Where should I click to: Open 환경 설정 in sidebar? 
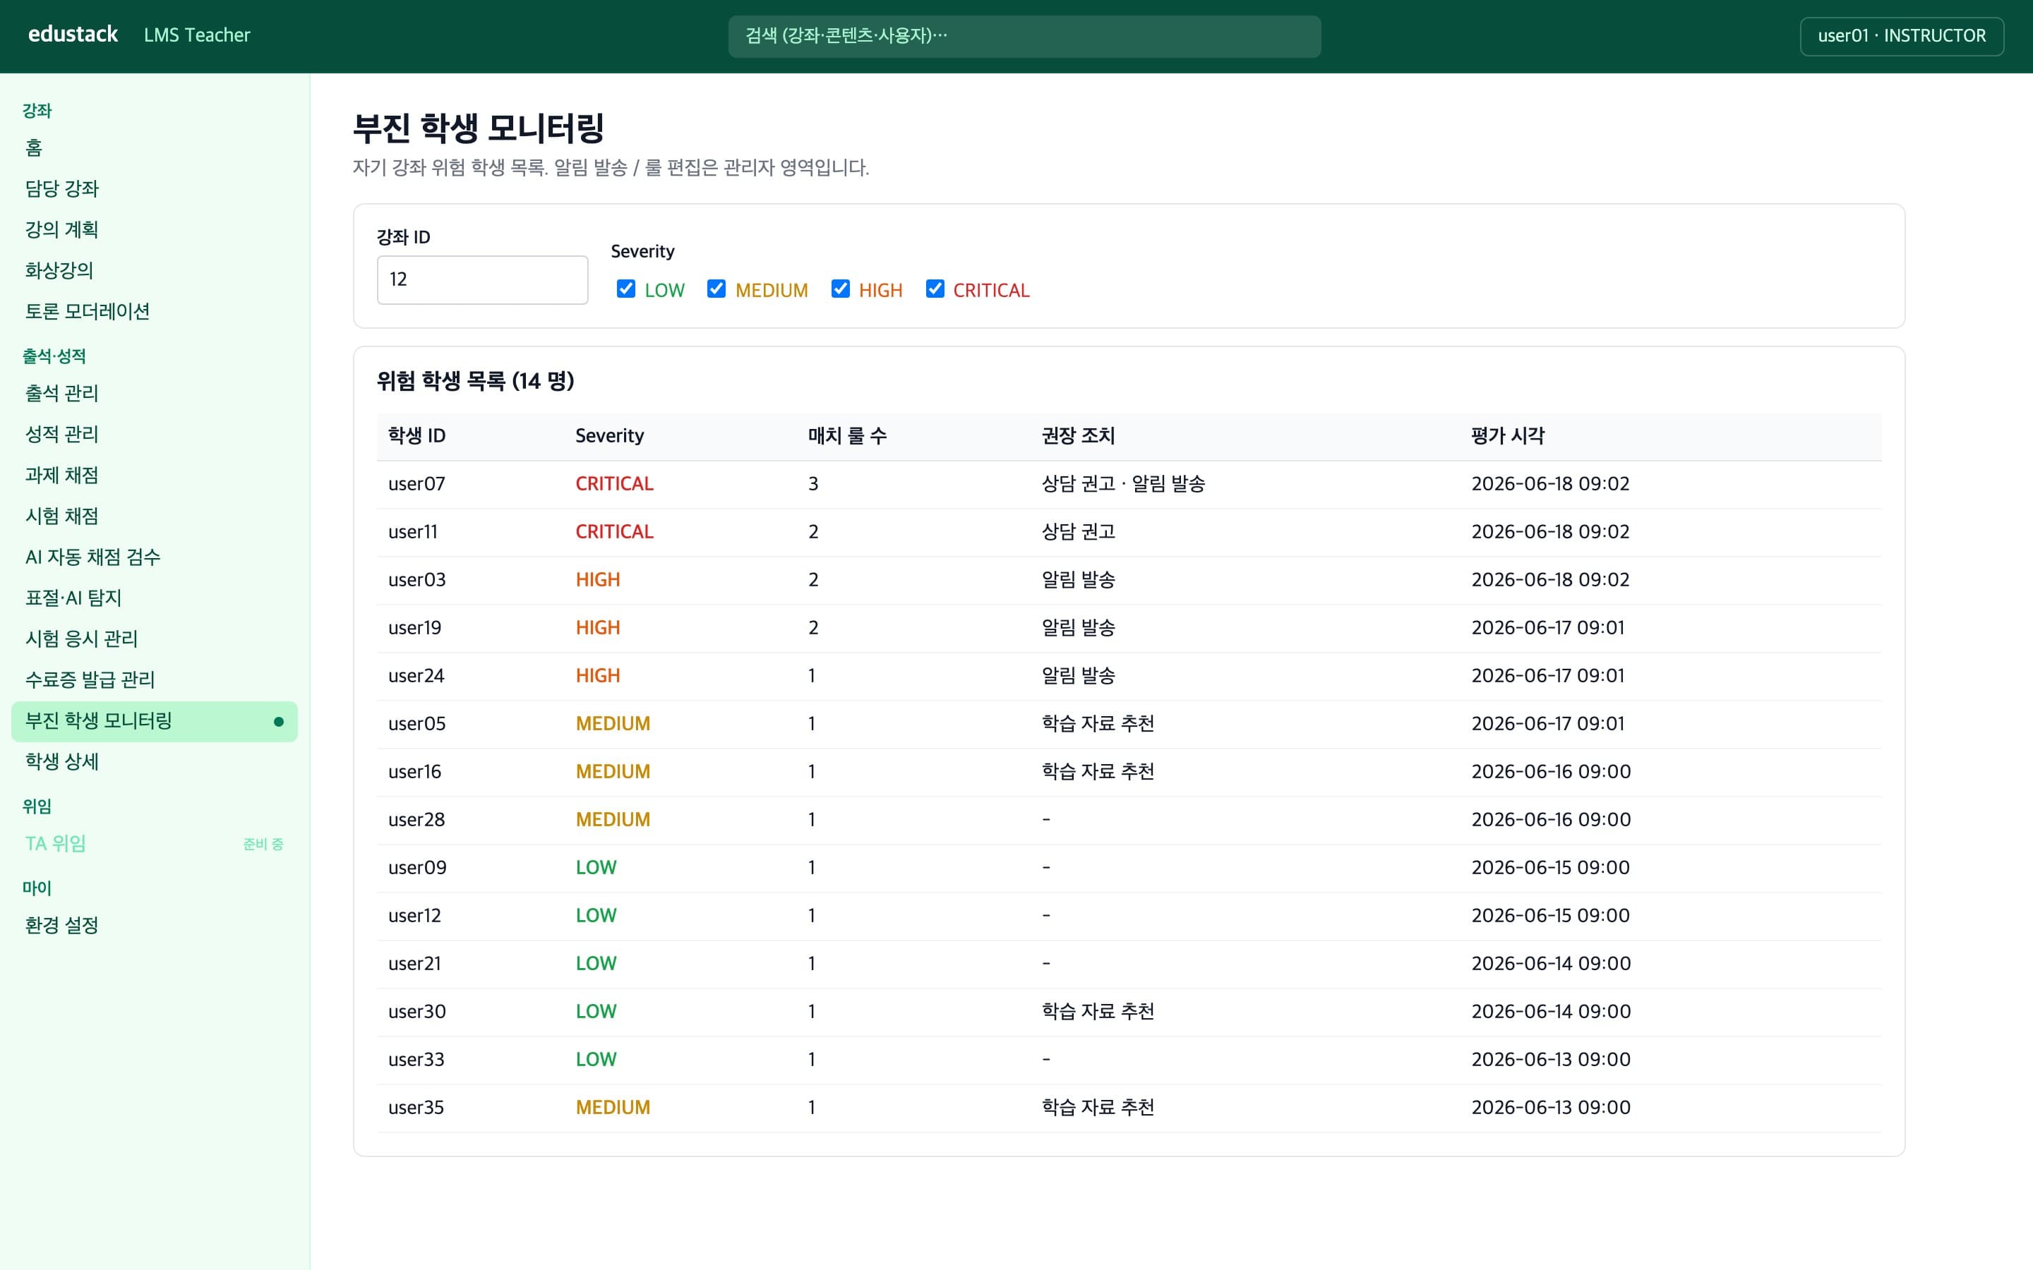155,926
